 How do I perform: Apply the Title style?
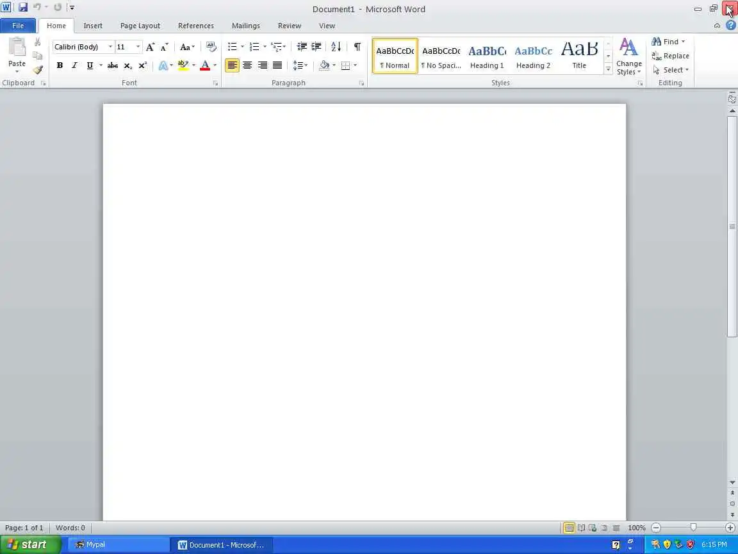579,56
